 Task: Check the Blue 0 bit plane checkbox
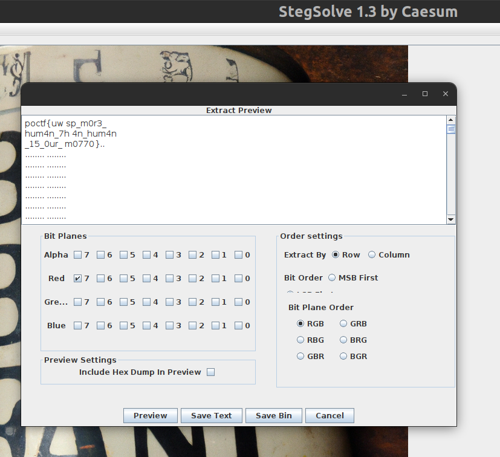(238, 326)
